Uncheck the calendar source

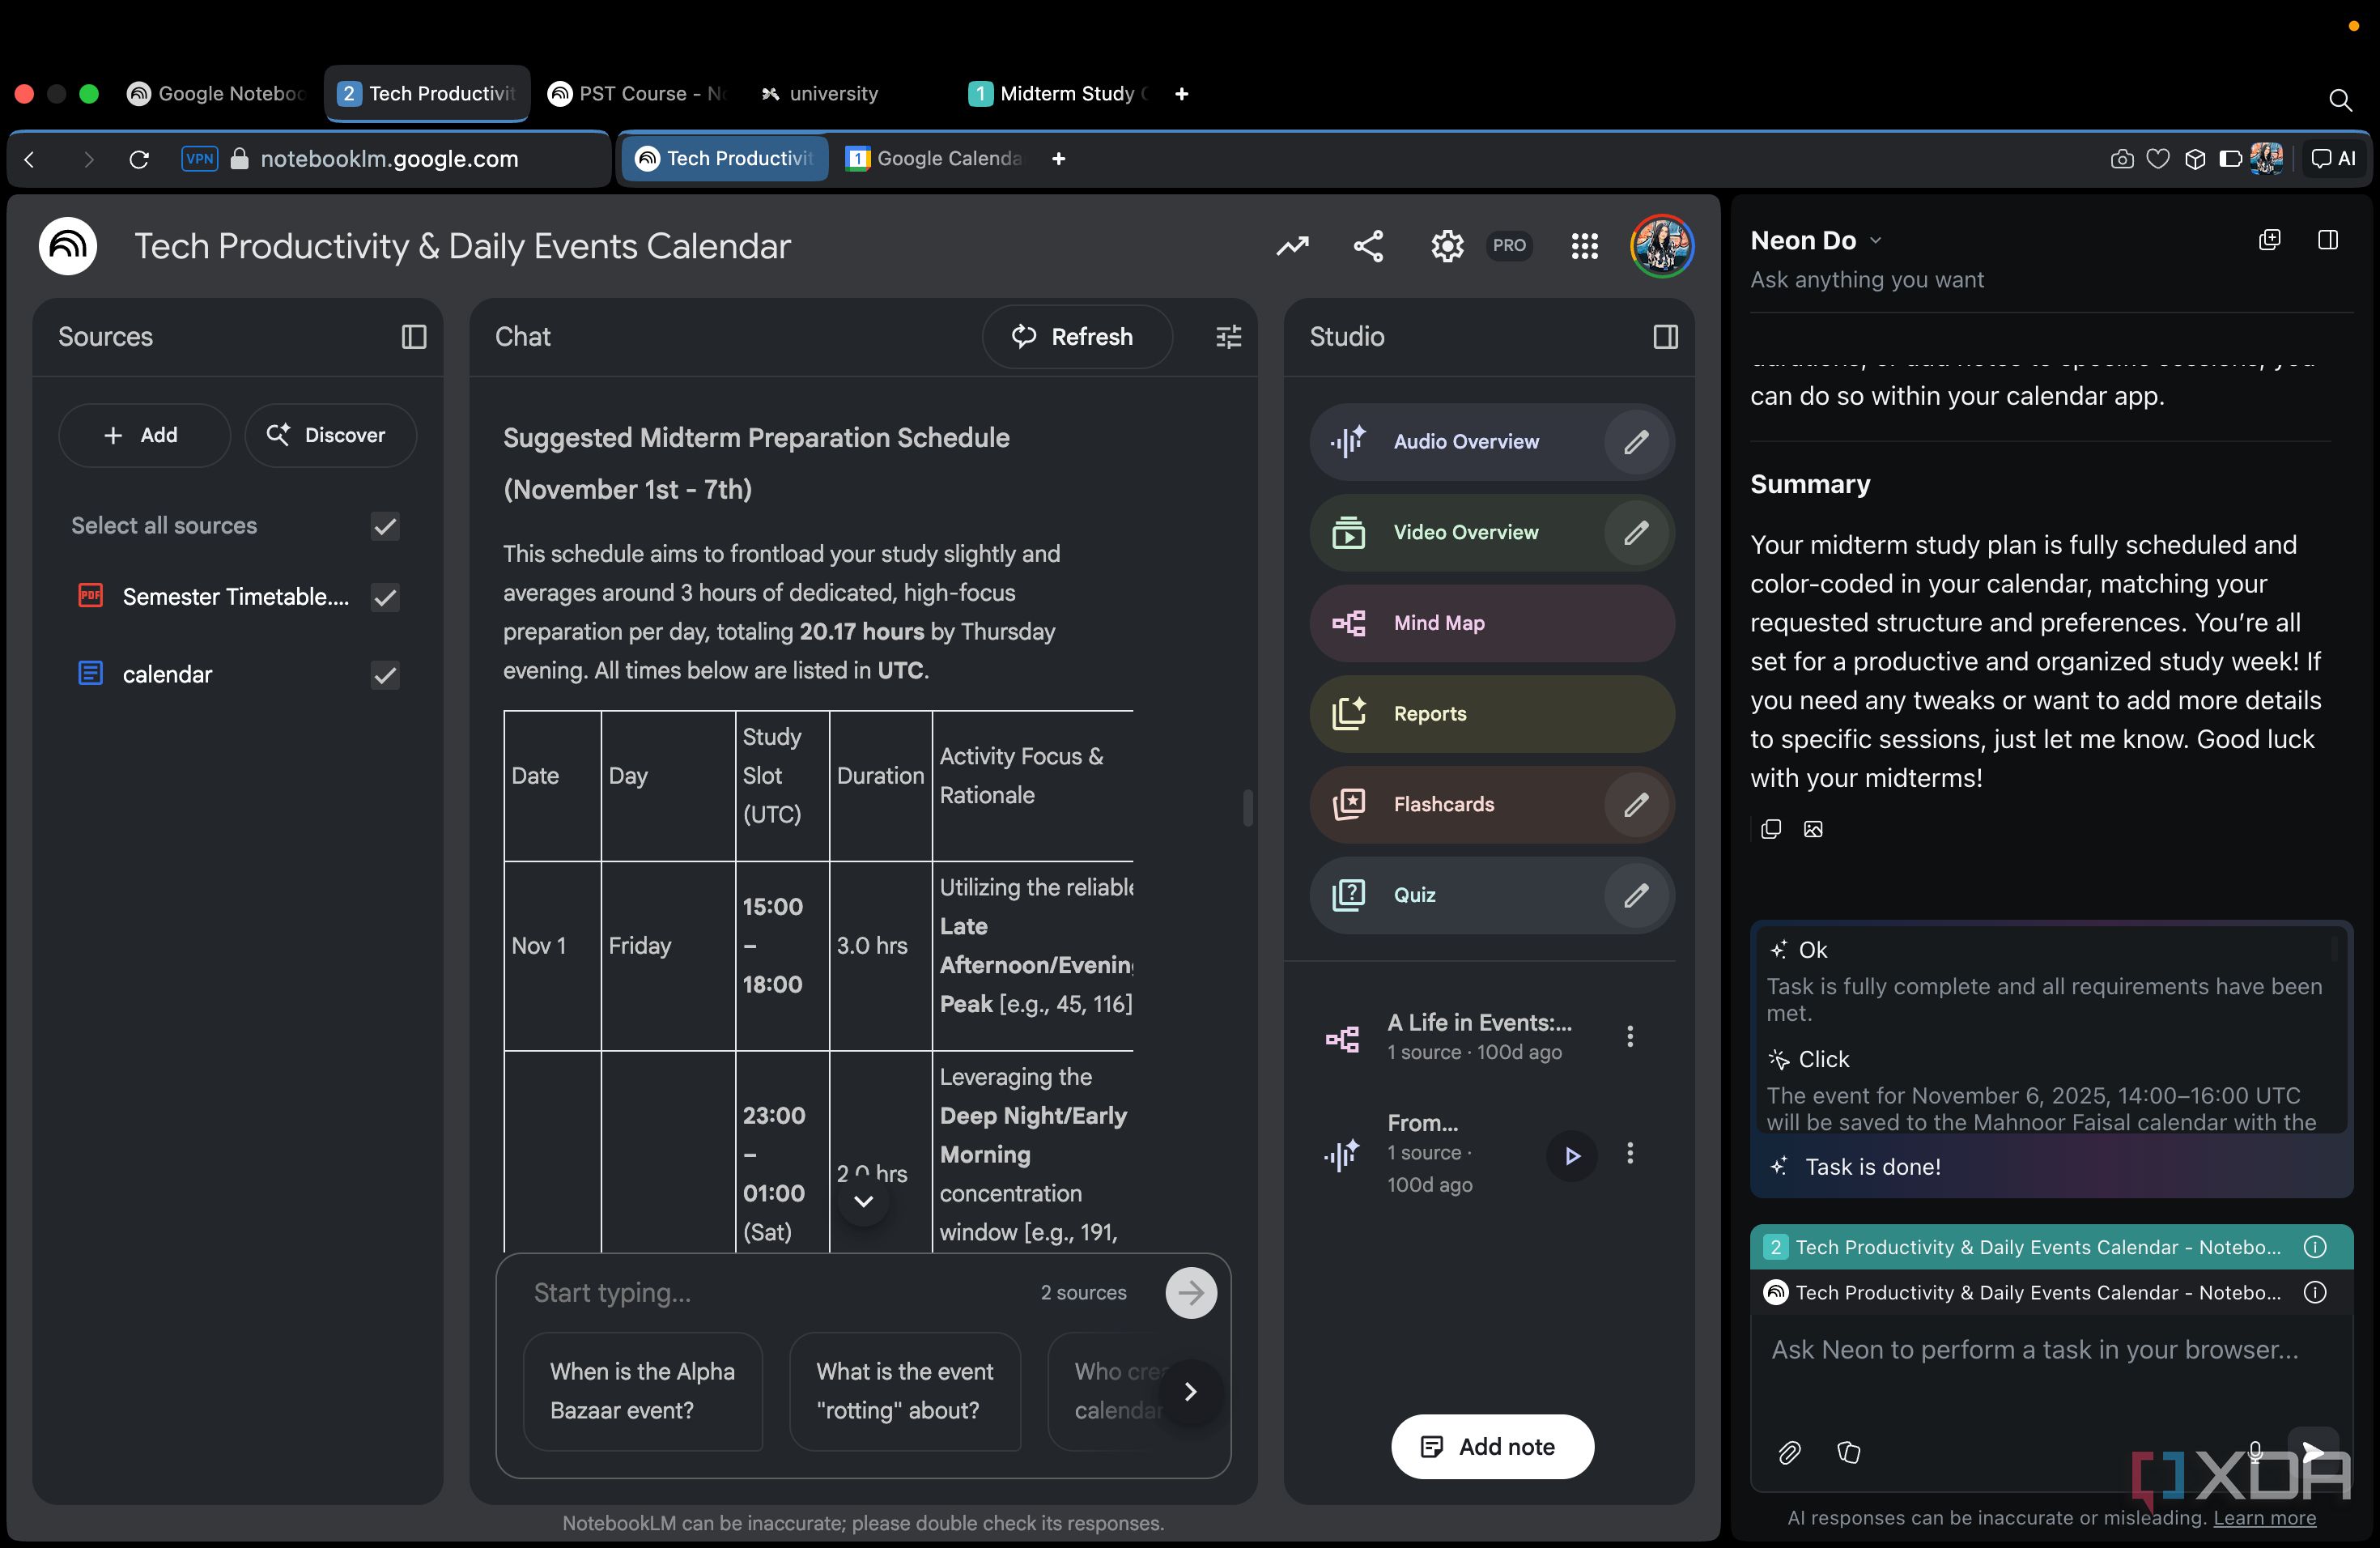[385, 676]
